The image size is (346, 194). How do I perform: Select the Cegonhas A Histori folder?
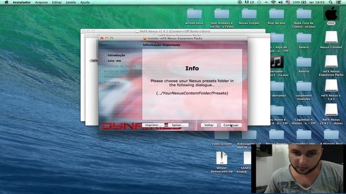(304, 110)
